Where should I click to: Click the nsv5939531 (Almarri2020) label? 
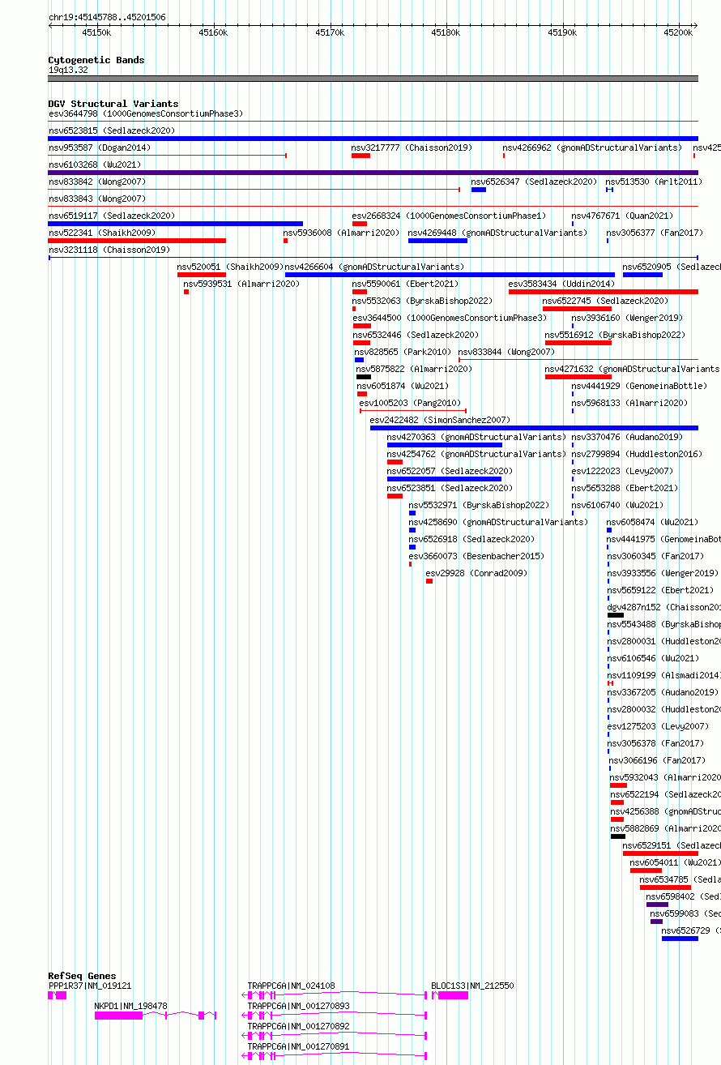point(241,284)
